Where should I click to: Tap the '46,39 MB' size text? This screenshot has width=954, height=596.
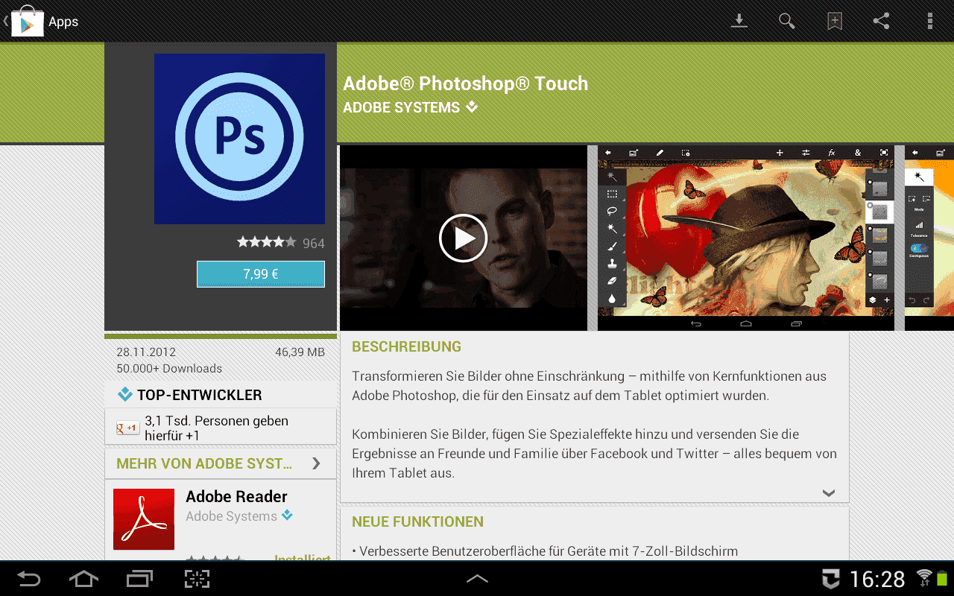click(x=300, y=352)
